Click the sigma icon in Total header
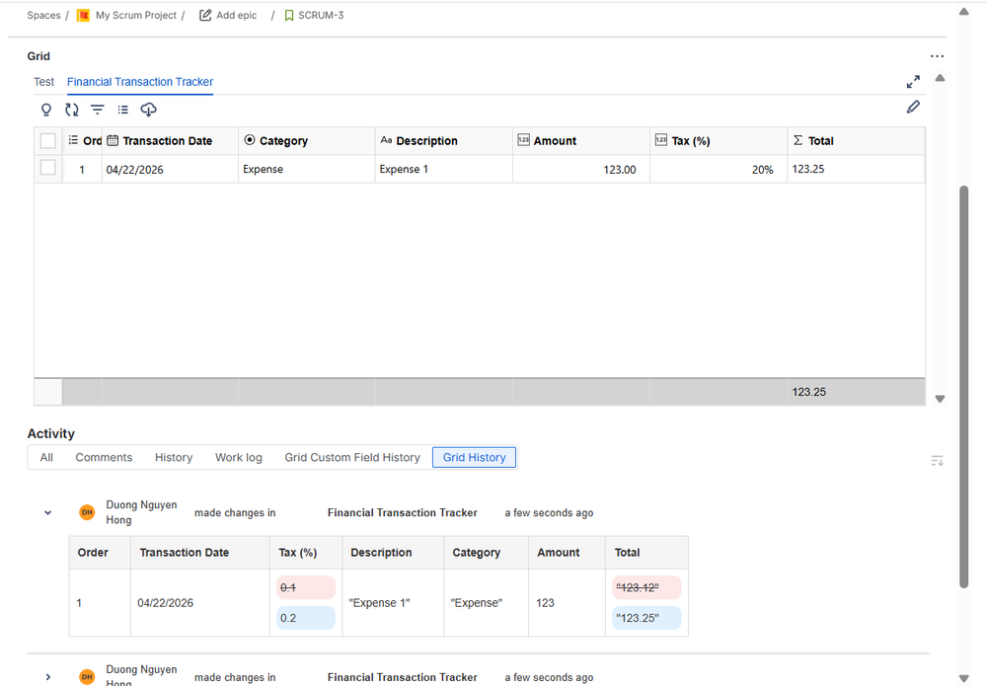Image resolution: width=986 pixels, height=686 pixels. tap(798, 139)
